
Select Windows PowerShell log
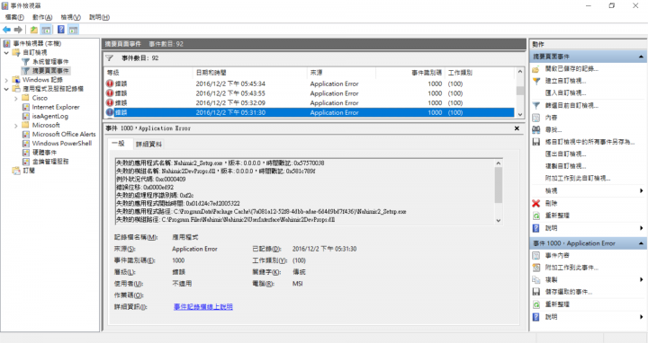(62, 144)
